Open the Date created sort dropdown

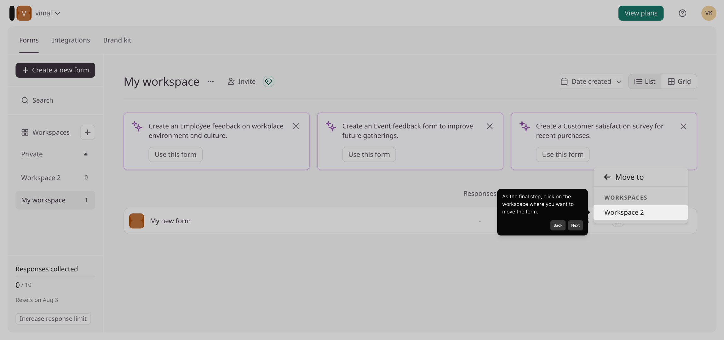coord(591,82)
